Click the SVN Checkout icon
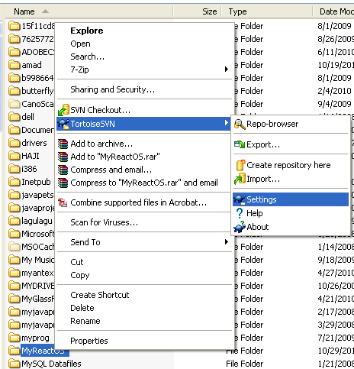The image size is (354, 369). coord(63,110)
